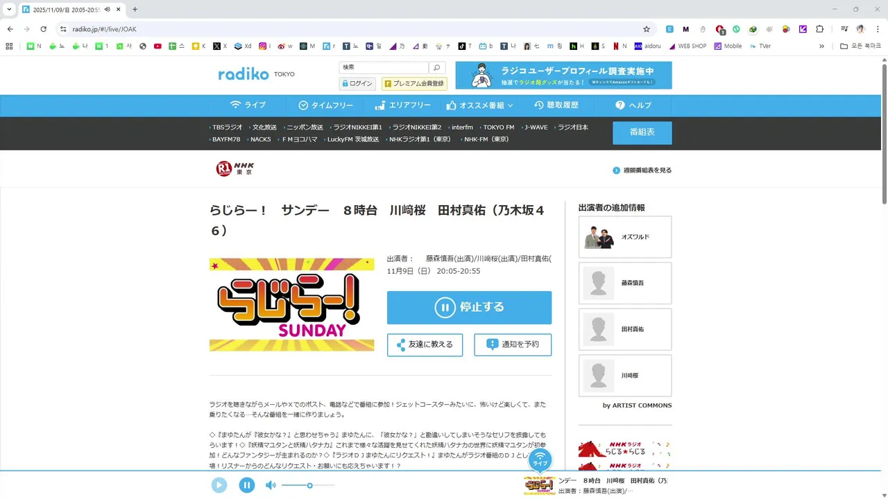
Task: Click the floating ライブ wifi badge
Action: pos(540,459)
